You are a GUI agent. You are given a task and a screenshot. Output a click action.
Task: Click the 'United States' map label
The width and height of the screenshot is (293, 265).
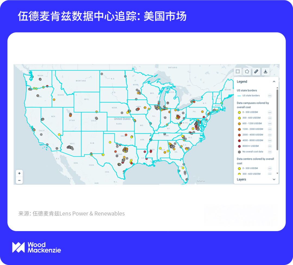pos(122,119)
